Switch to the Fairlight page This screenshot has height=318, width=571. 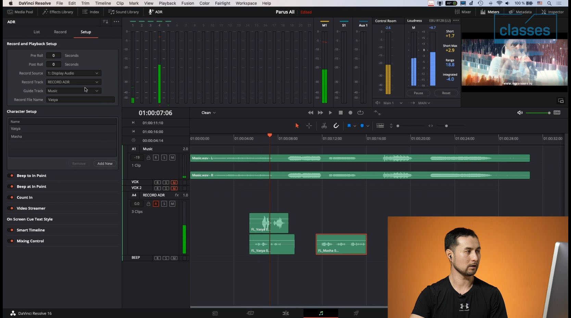click(321, 313)
